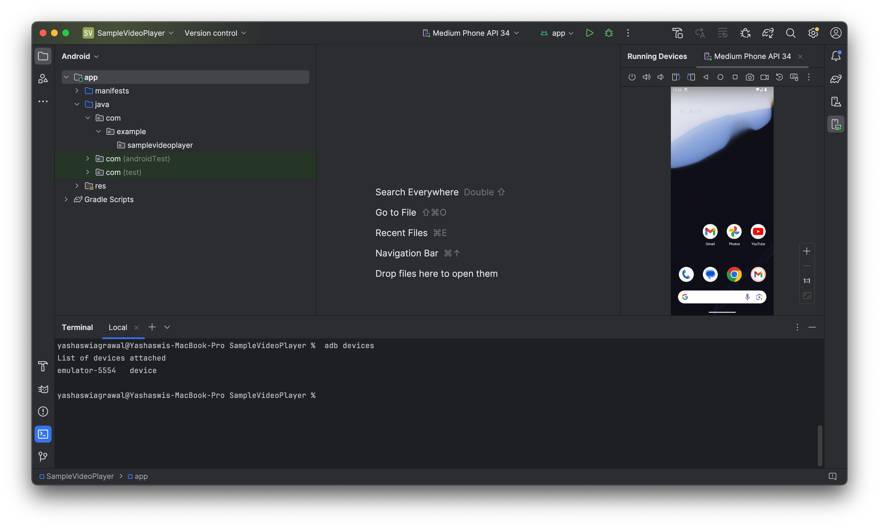Rotate the virtual device left

676,77
